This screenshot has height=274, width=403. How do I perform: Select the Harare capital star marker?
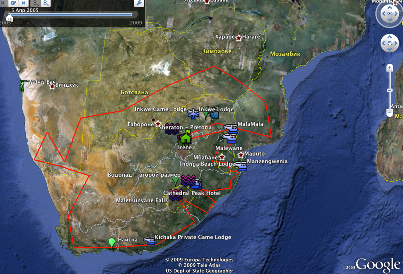[238, 38]
